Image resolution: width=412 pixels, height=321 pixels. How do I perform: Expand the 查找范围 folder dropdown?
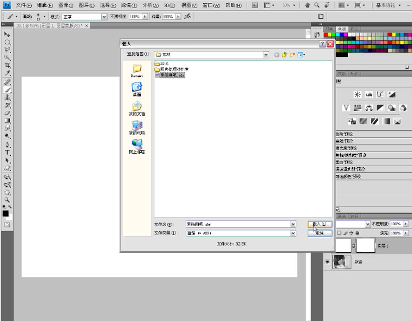point(266,55)
